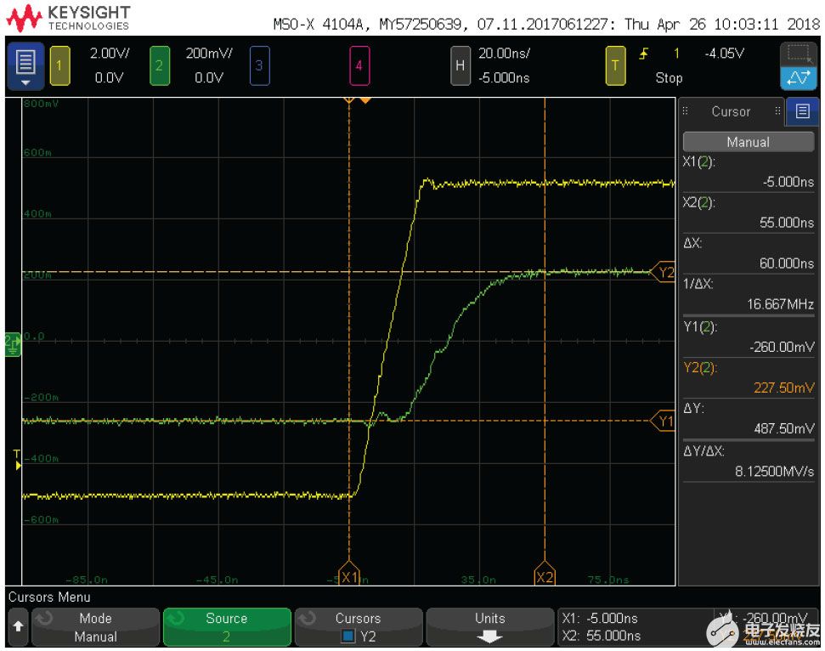Toggle channel 1 yellow button
Viewport: 825px width, 651px height.
pyautogui.click(x=59, y=65)
